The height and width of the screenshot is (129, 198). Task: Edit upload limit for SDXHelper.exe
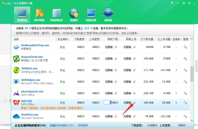click(x=134, y=82)
